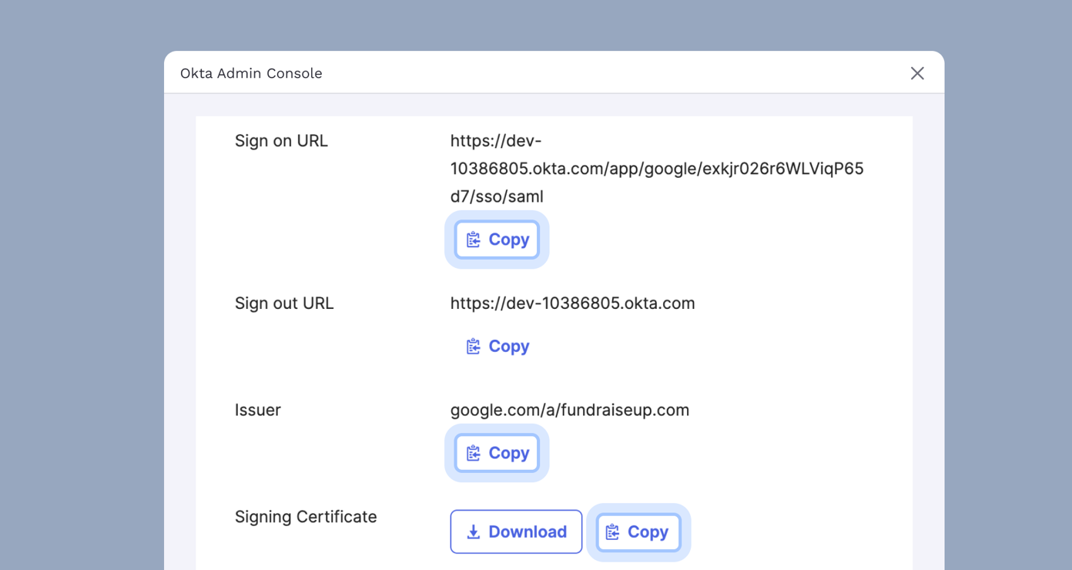1072x570 pixels.
Task: Click the X icon to close Okta Admin Console
Action: click(x=917, y=72)
